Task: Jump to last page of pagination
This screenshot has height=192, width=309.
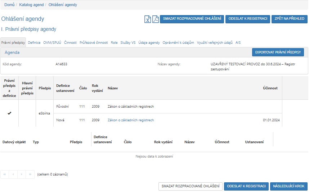Action: pyautogui.click(x=30, y=174)
